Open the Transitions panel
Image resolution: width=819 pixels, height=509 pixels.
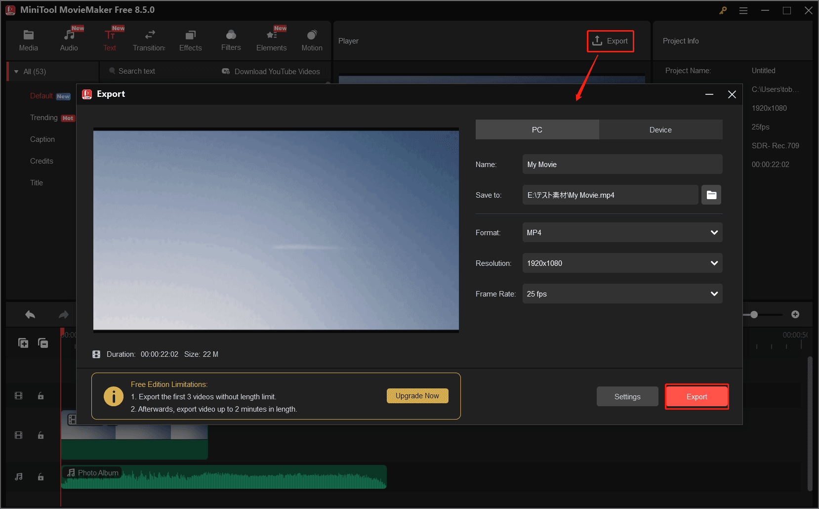point(149,40)
